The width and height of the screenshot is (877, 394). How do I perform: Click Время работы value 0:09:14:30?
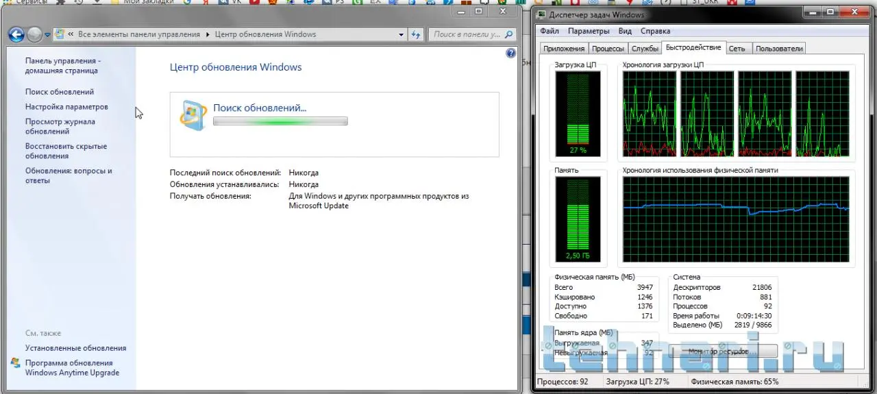pos(753,316)
